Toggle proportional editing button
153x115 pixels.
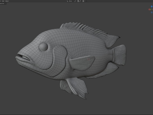84,1
